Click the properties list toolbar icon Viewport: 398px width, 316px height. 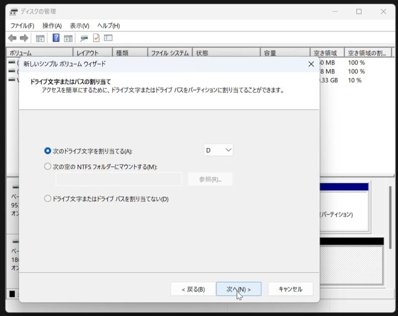pos(108,38)
